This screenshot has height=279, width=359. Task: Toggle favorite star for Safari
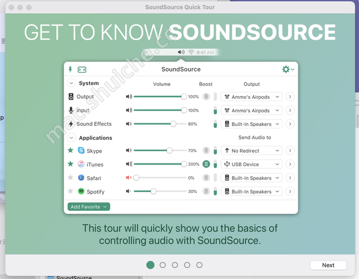[x=70, y=178]
